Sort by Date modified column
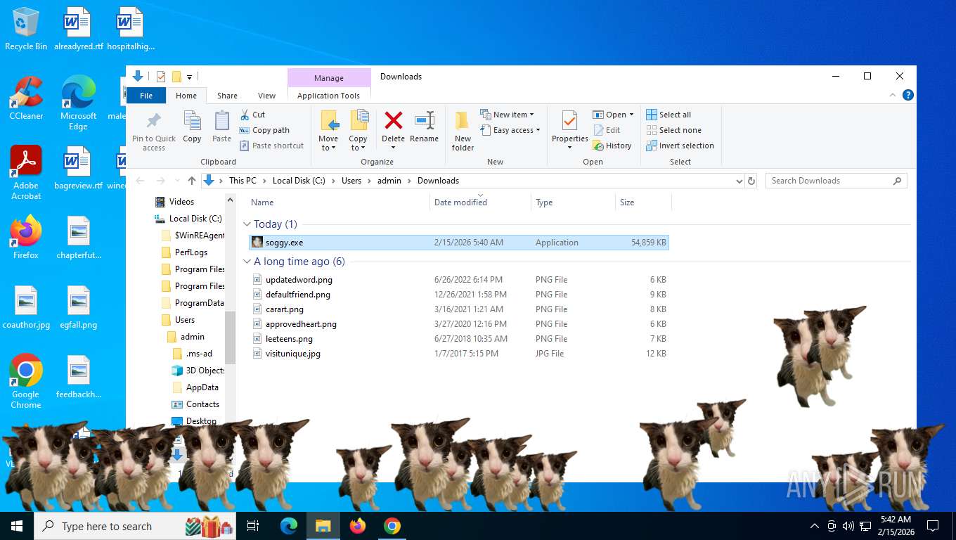 [480, 202]
